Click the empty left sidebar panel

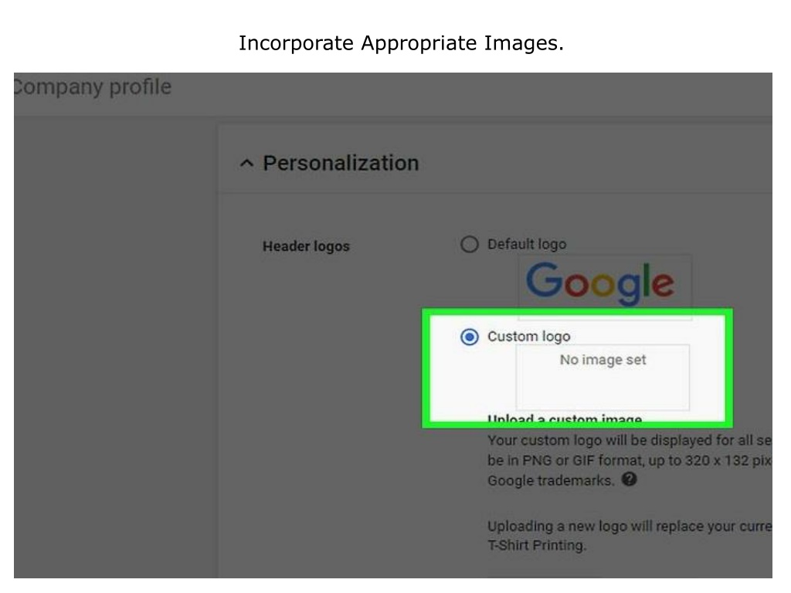[x=116, y=348]
